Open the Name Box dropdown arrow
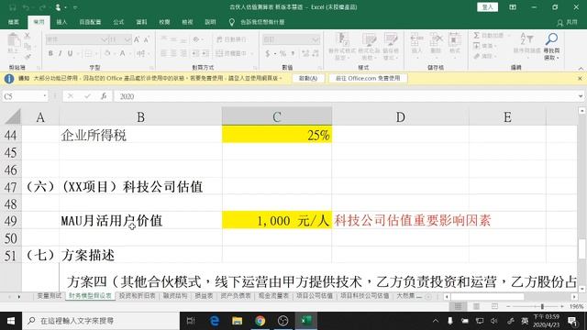The image size is (587, 330). pyautogui.click(x=45, y=96)
